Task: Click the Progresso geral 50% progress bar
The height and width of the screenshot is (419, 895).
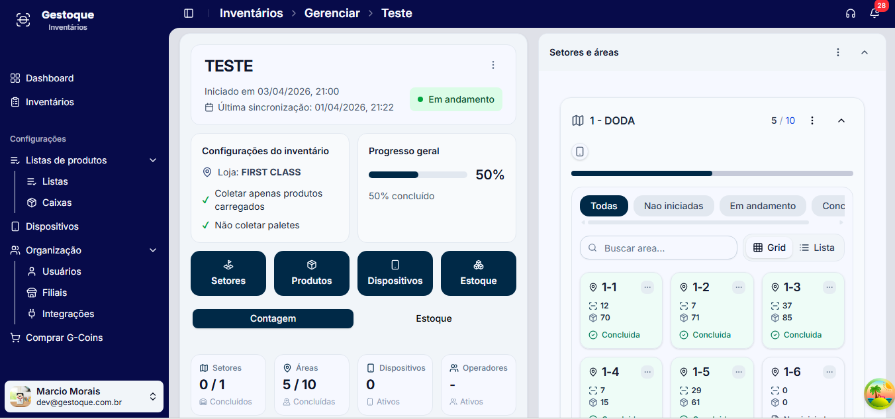Action: [x=418, y=175]
